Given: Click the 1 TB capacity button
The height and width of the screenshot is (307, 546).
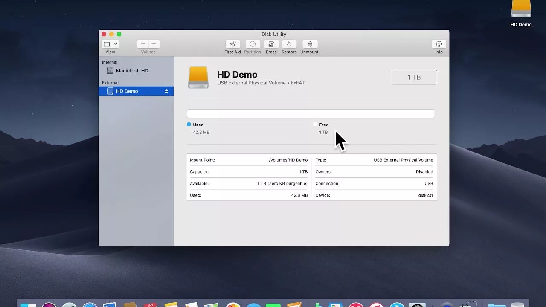Looking at the screenshot, I should (414, 77).
